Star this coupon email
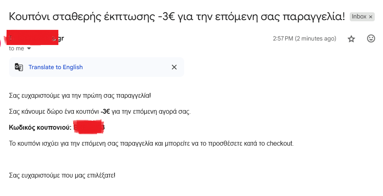Screen dimensions: 383x196 [x=351, y=39]
